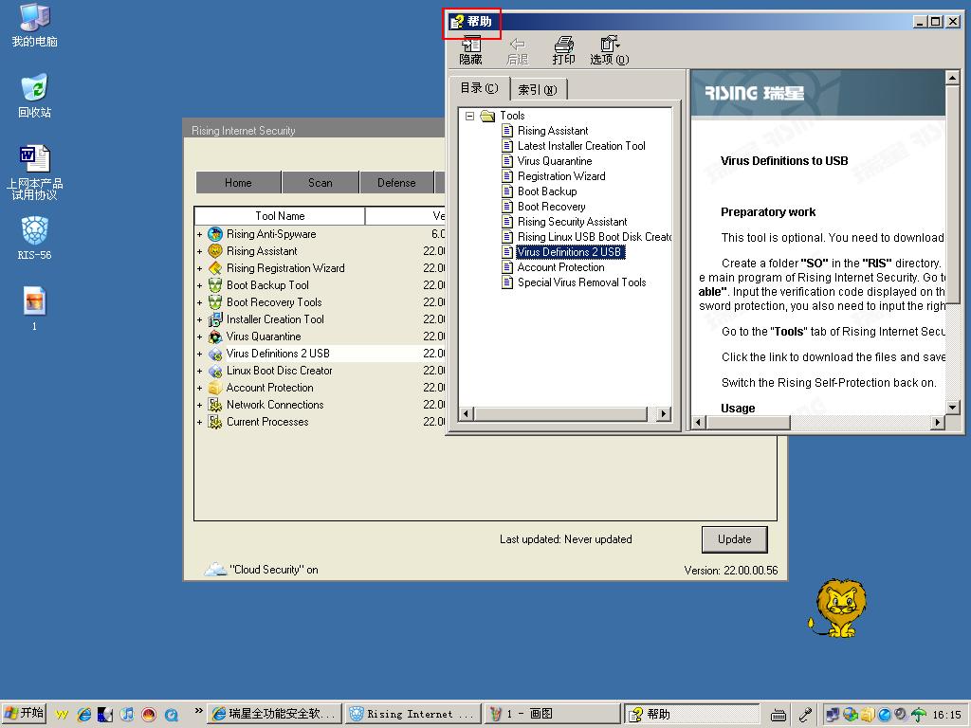The image size is (971, 728).
Task: Click Internet Explorer quick launch icon
Action: tap(83, 715)
